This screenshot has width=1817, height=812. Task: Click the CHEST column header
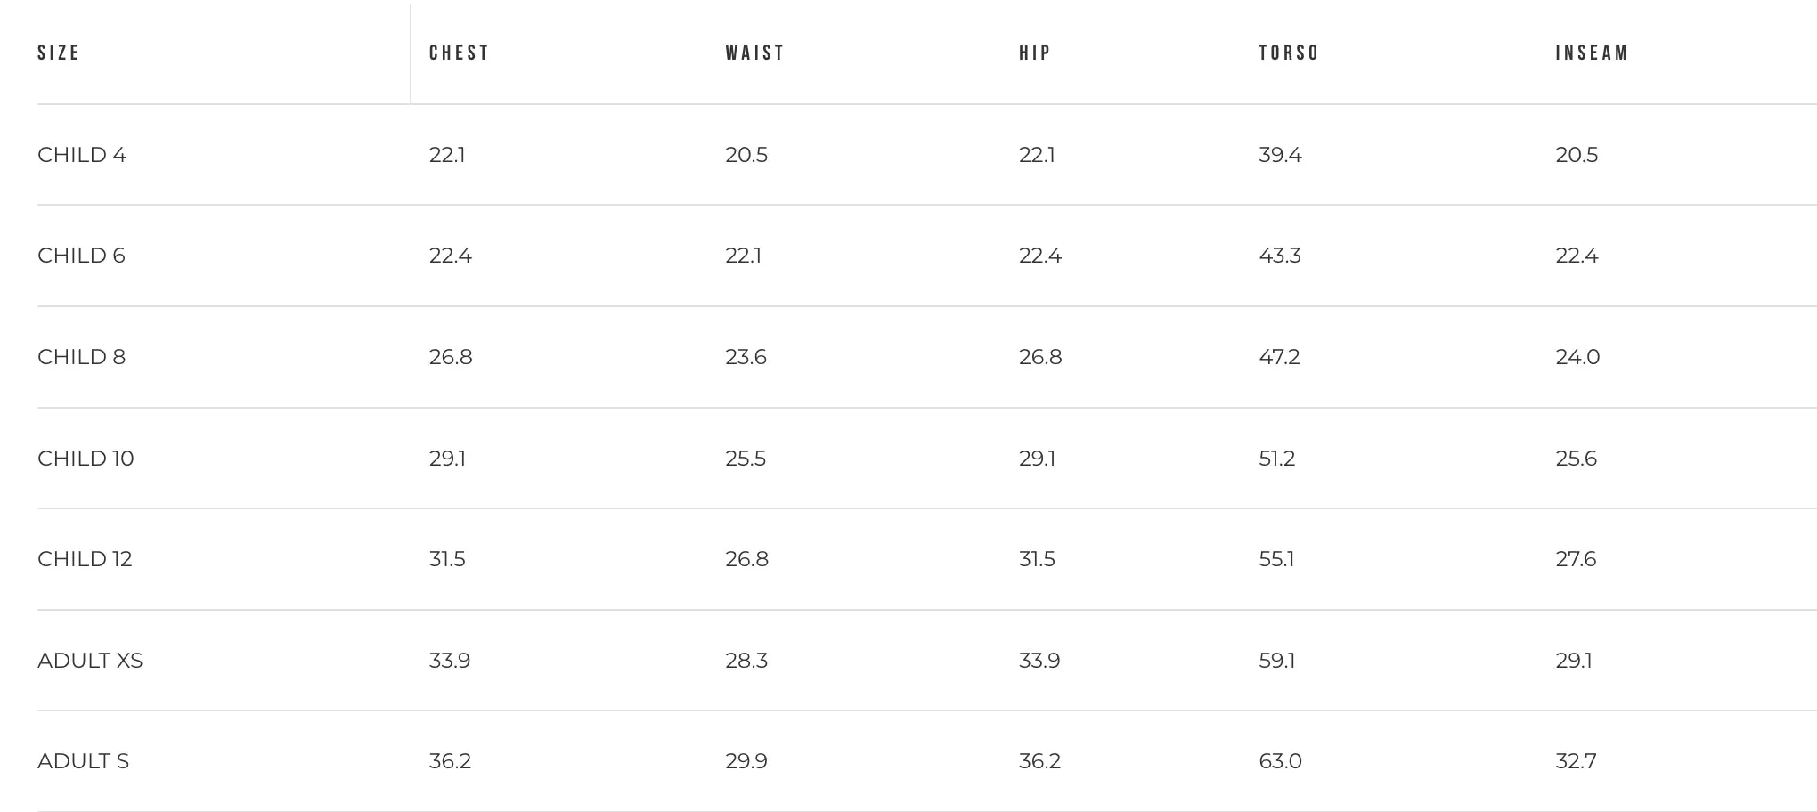(x=459, y=53)
